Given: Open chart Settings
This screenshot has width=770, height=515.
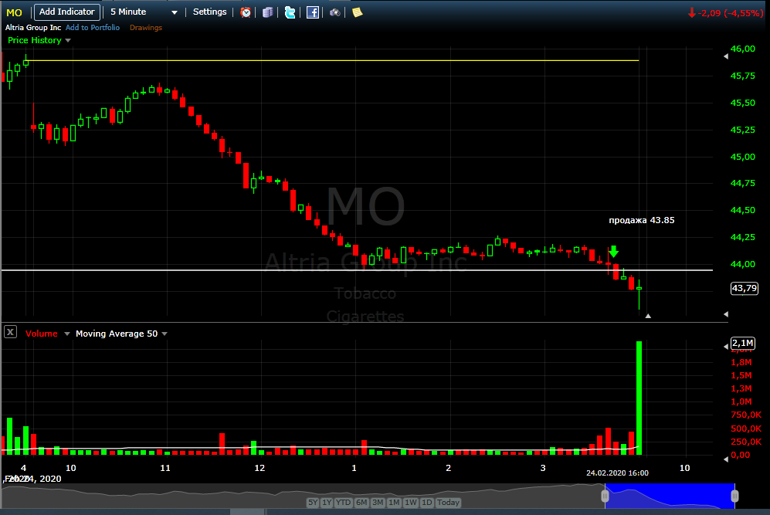Looking at the screenshot, I should point(210,12).
